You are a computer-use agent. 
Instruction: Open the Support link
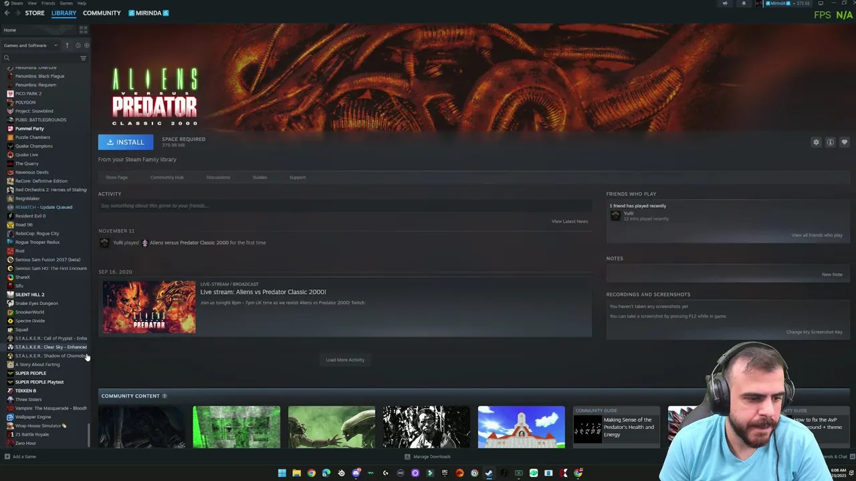298,177
